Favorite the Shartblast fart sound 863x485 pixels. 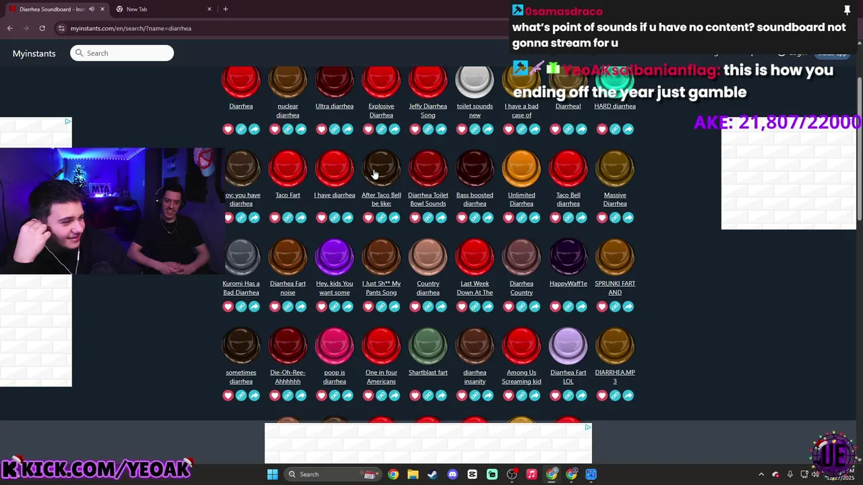pos(415,395)
